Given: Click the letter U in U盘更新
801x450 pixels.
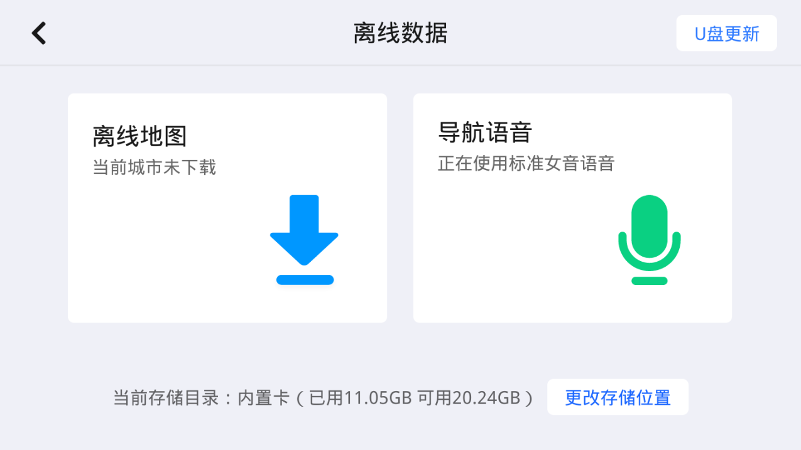Looking at the screenshot, I should click(x=700, y=34).
